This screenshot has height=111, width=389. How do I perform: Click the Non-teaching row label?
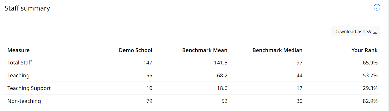point(24,101)
